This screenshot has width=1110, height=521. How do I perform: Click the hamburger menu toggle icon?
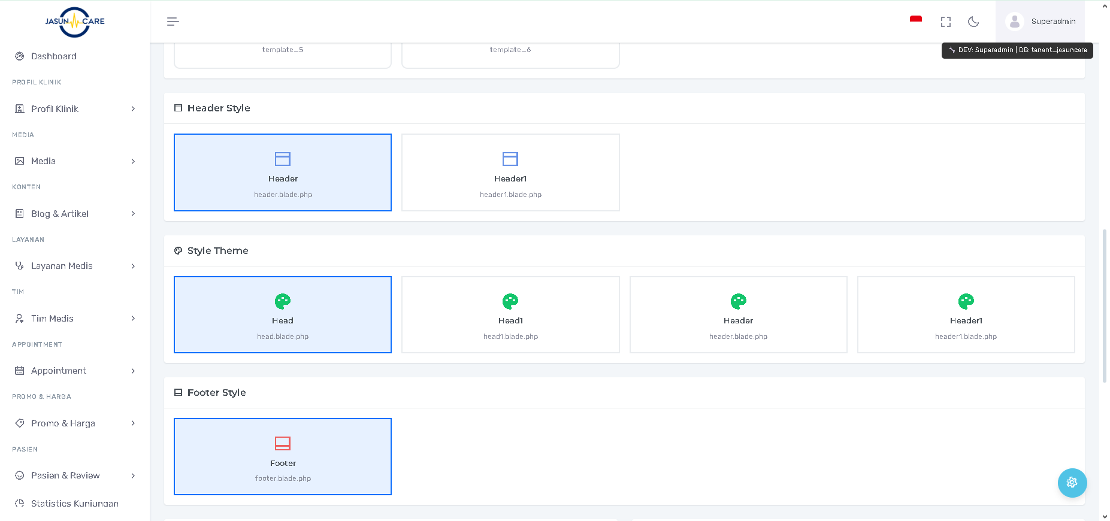(x=173, y=22)
